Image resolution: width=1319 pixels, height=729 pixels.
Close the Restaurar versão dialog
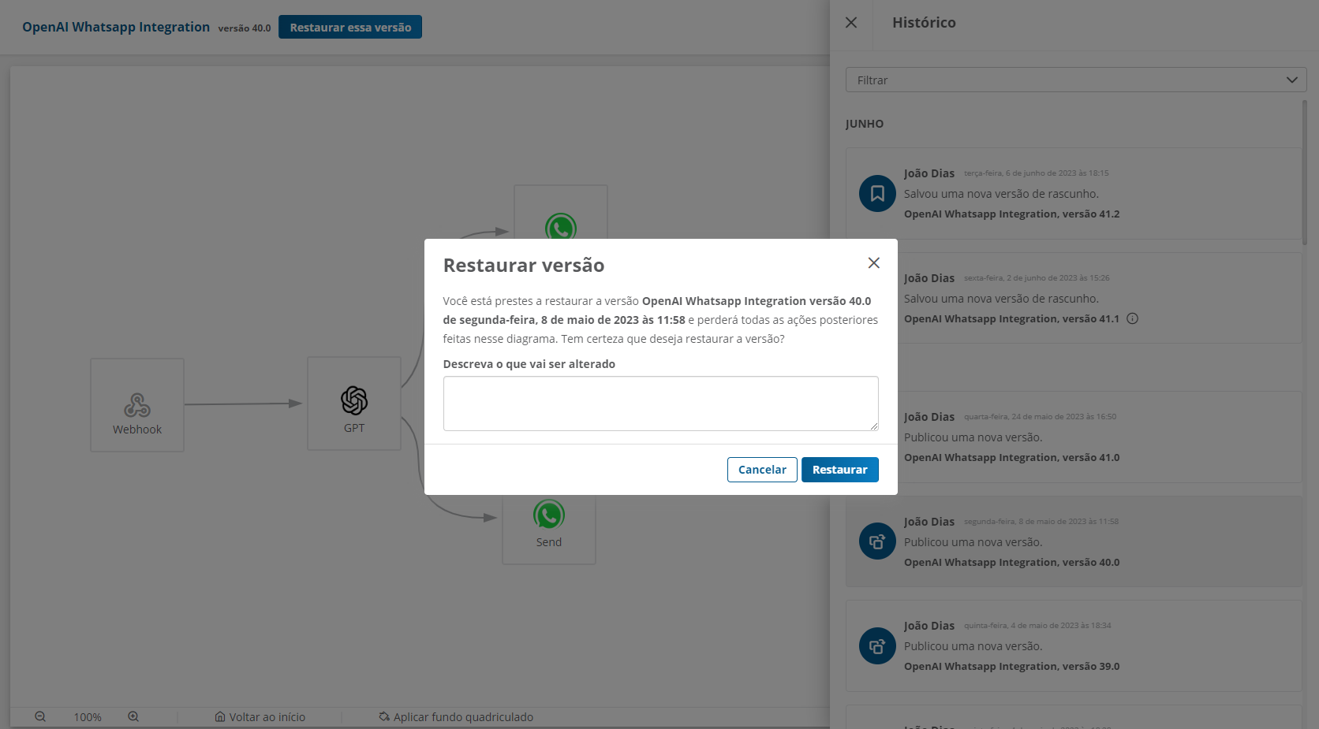point(873,263)
